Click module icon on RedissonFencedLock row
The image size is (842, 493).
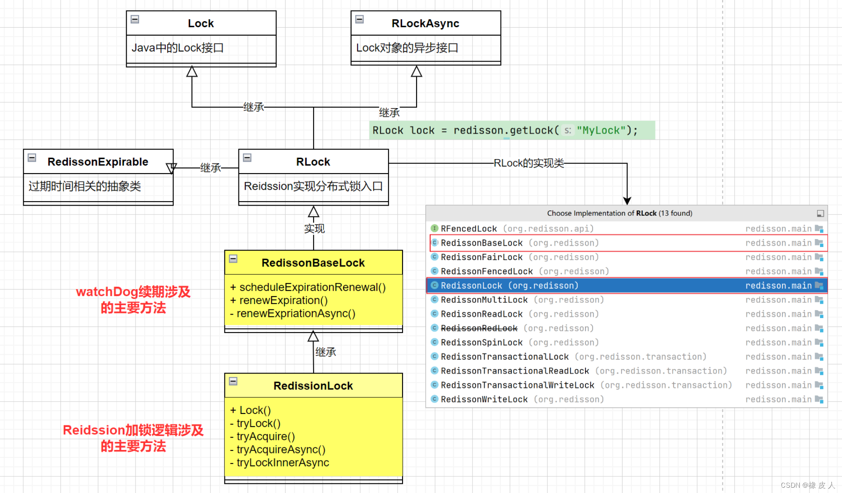[x=819, y=271]
